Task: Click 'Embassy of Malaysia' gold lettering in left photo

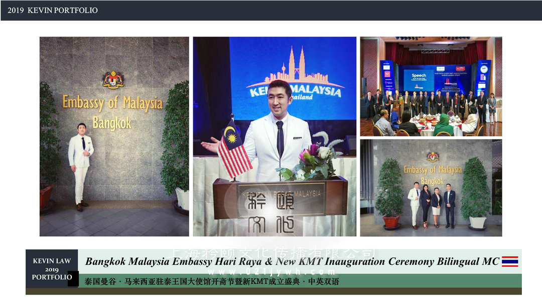Action: pos(112,103)
